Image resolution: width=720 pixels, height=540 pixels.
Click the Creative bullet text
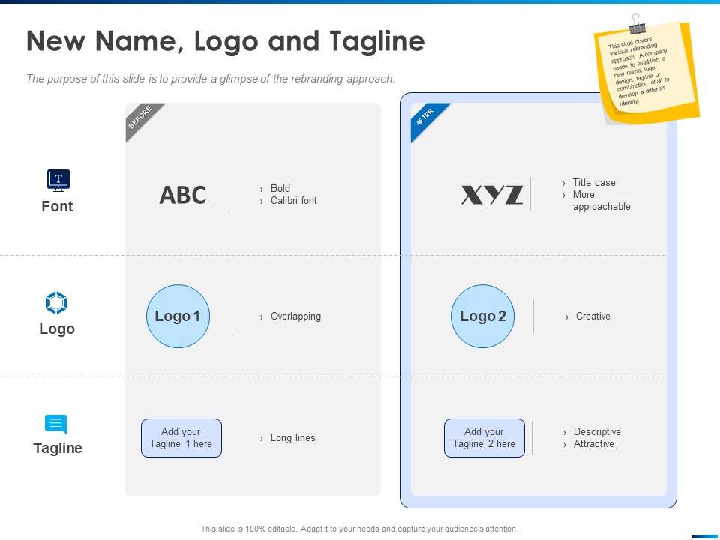[592, 316]
